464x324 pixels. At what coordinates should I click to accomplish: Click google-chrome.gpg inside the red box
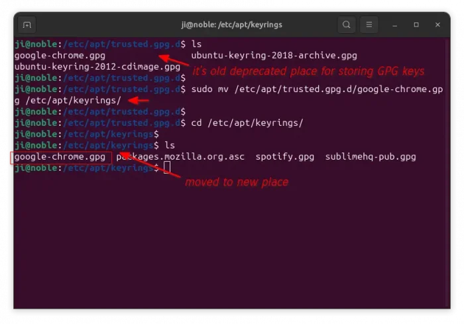(x=60, y=157)
